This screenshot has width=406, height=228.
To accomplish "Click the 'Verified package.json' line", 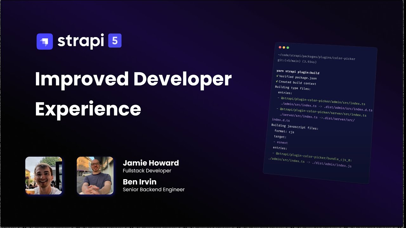I will point(296,77).
